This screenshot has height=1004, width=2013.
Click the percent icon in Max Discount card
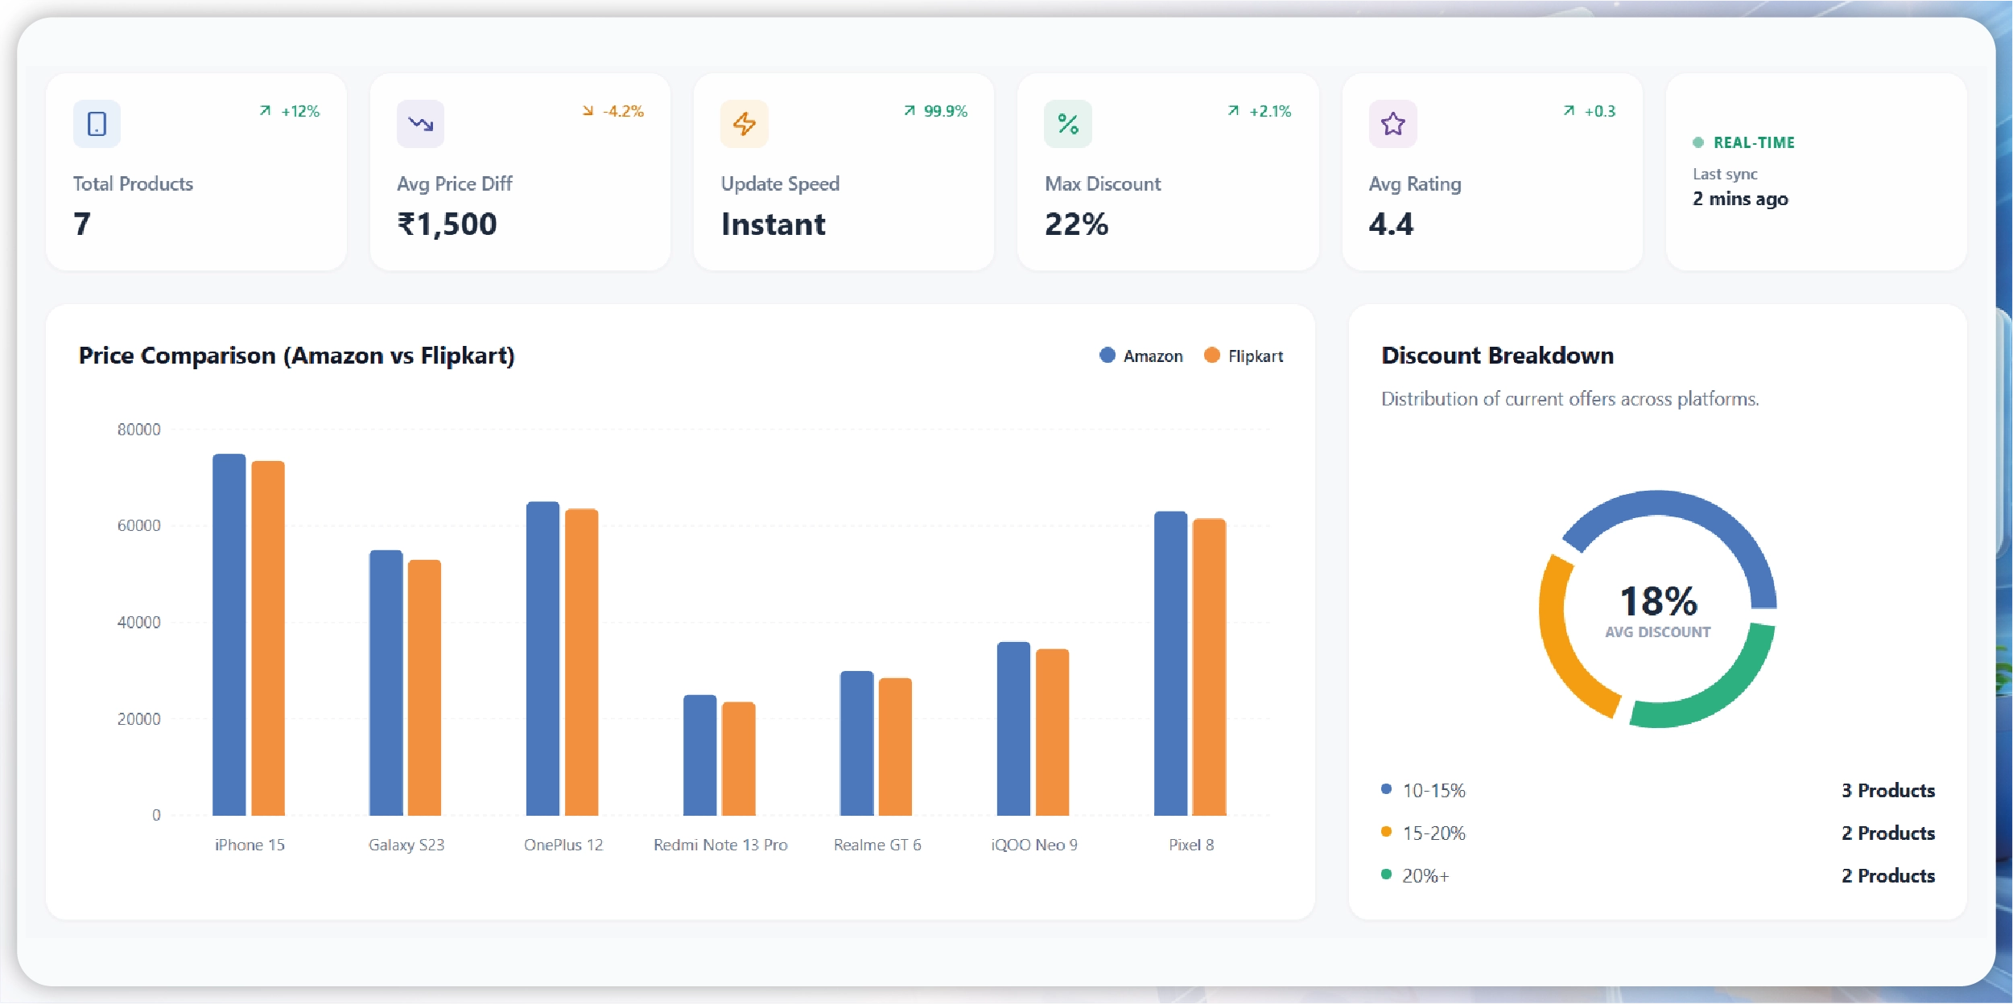click(1067, 124)
